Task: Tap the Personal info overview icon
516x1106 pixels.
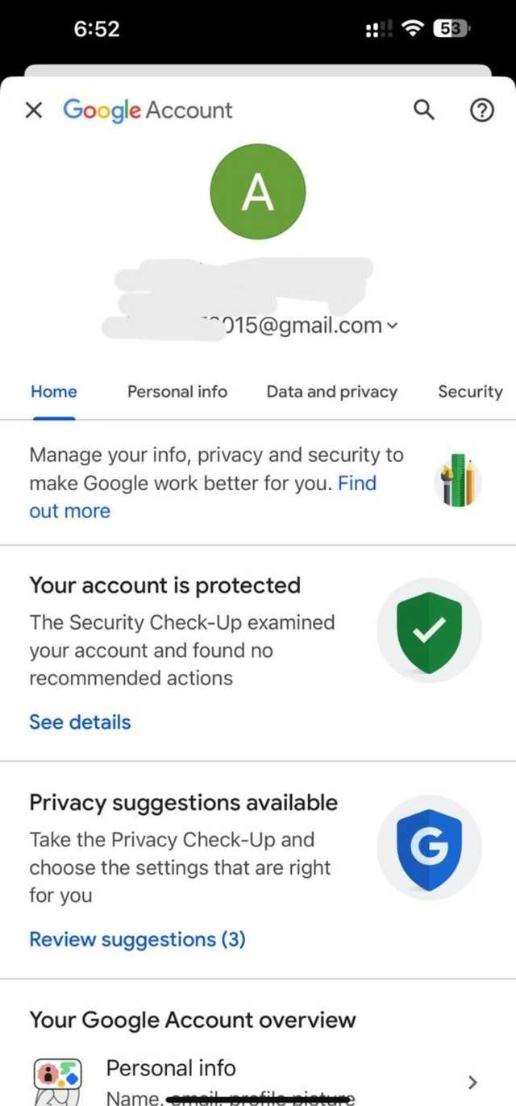Action: 57,1079
